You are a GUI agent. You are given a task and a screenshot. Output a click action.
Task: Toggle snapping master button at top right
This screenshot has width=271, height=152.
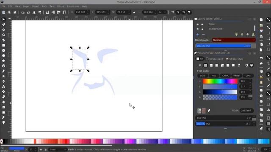coord(268,19)
